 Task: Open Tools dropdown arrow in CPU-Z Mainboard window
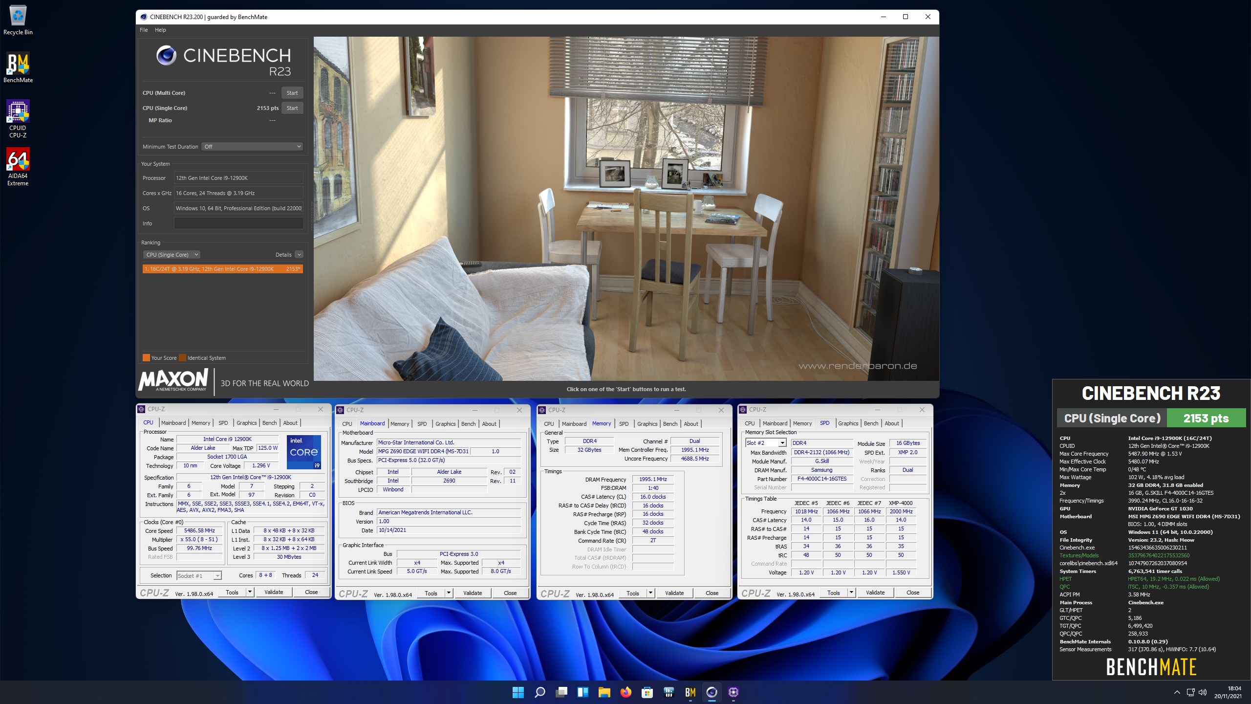coord(449,593)
